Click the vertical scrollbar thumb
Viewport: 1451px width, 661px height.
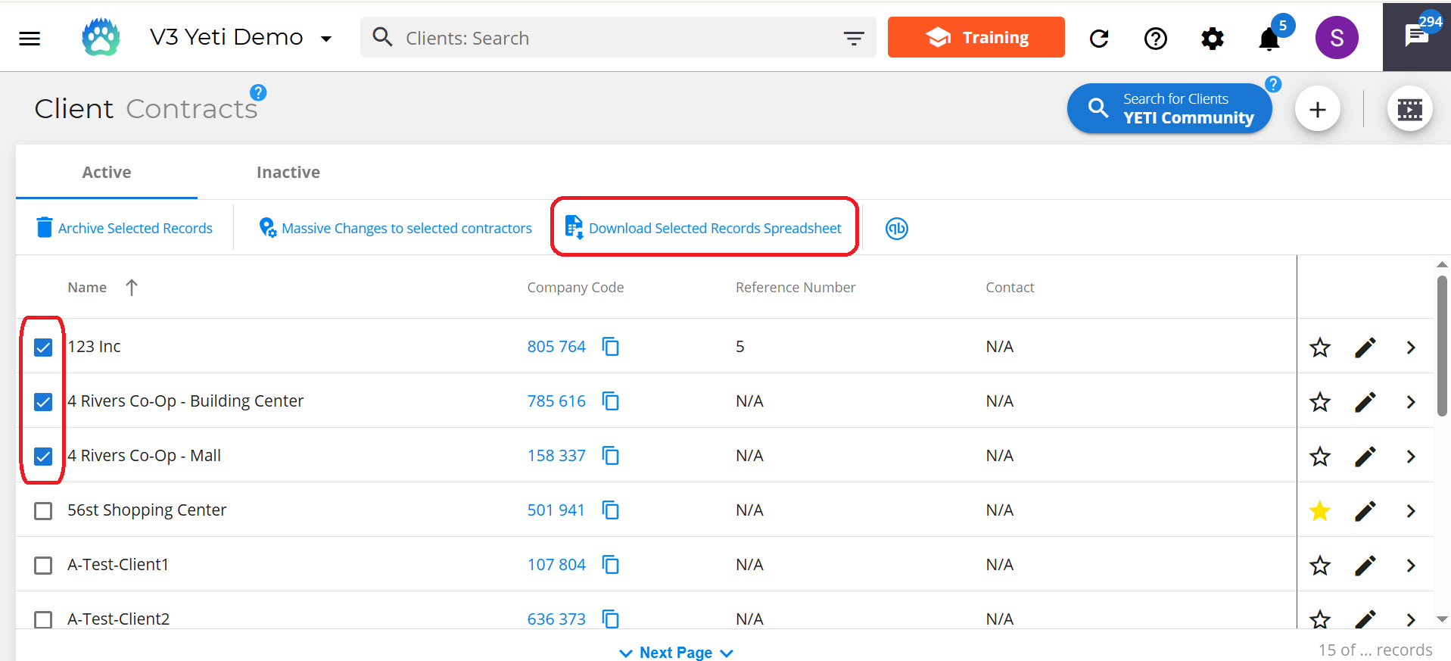[x=1442, y=346]
